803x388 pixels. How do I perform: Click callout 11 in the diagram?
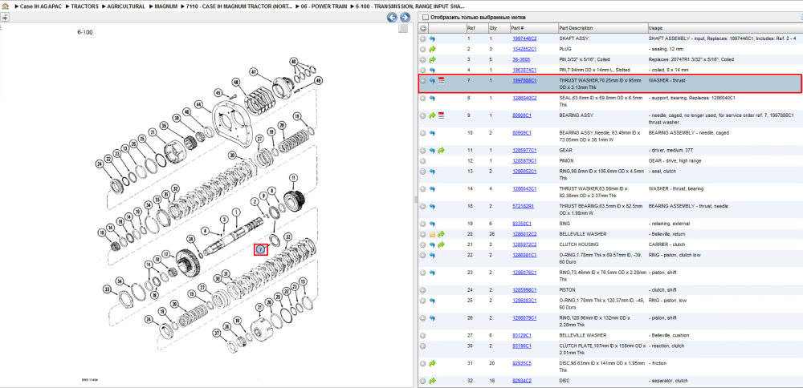(294, 178)
